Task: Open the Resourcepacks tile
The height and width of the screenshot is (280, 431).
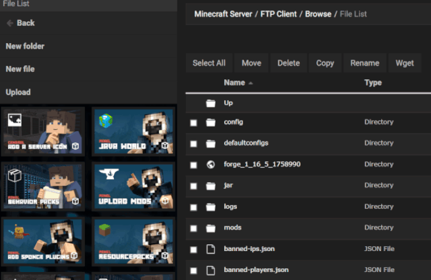Action: click(134, 241)
